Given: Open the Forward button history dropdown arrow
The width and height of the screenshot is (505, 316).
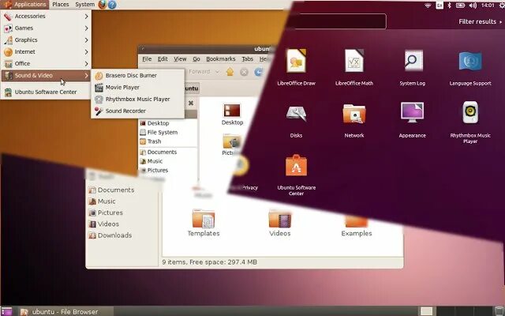Looking at the screenshot, I should pos(217,72).
